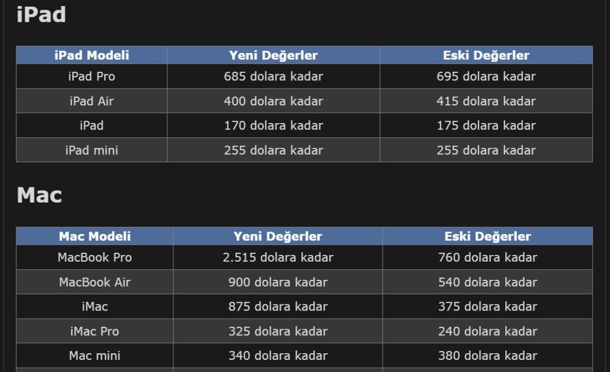Click the "685 dolara kadar" cell
The height and width of the screenshot is (372, 610).
(x=273, y=76)
